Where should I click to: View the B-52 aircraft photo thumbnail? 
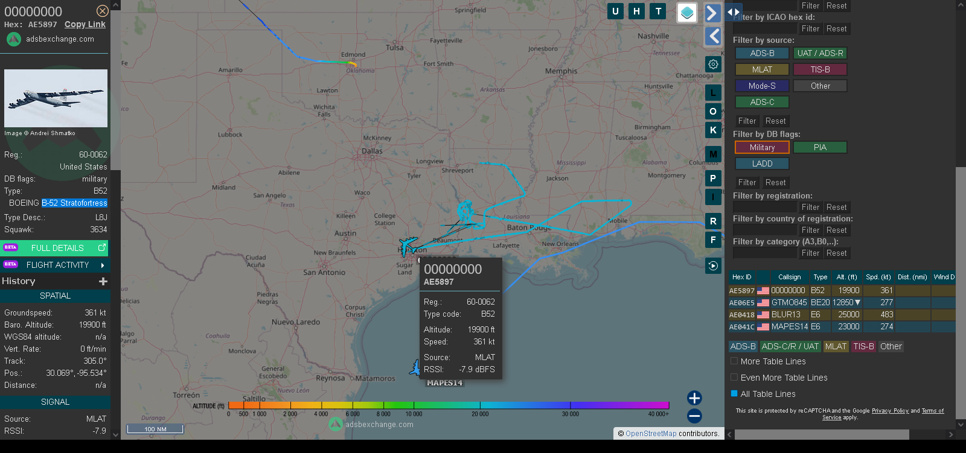tap(56, 98)
